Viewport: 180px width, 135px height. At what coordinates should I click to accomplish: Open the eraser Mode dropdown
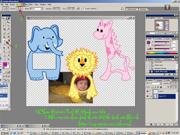[x=42, y=9]
